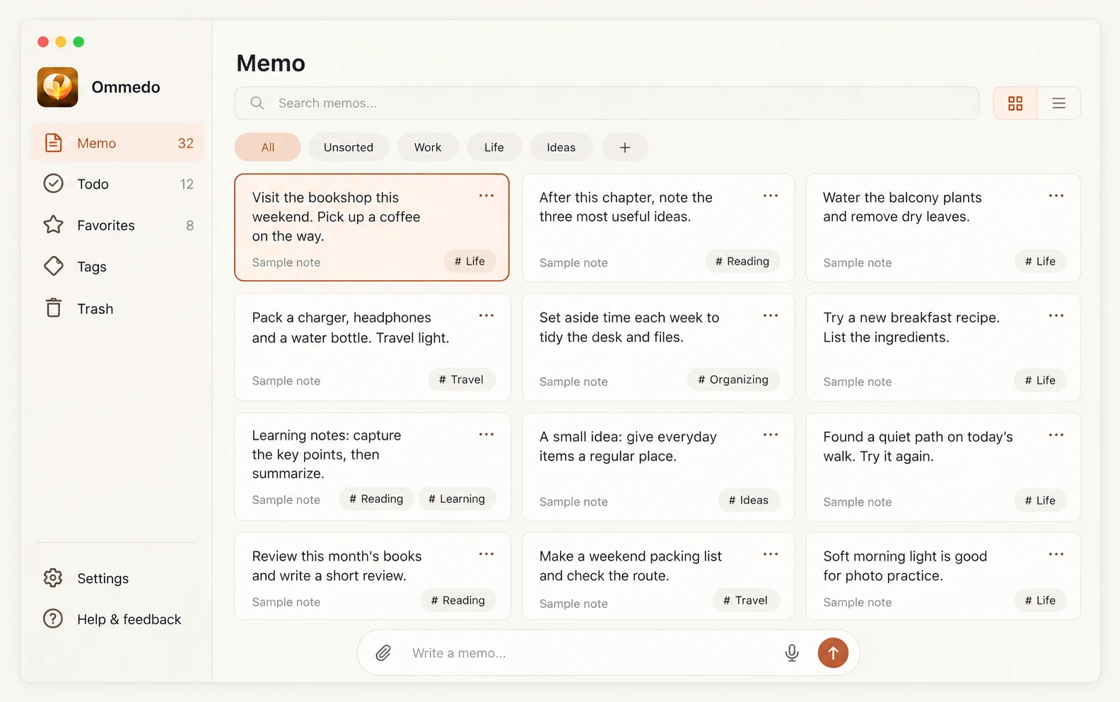This screenshot has height=702, width=1120.
Task: Open options for the morning light photo memo
Action: [1056, 554]
